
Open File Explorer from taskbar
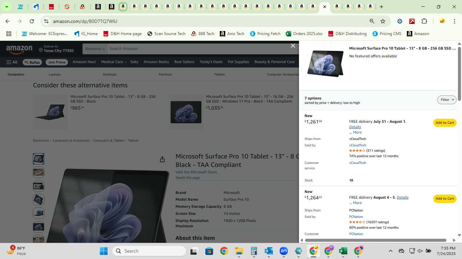[x=239, y=251]
